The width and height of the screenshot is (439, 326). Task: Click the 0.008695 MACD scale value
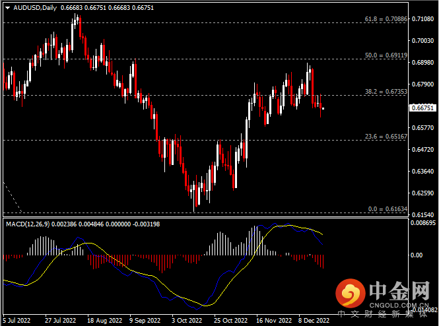coord(422,224)
